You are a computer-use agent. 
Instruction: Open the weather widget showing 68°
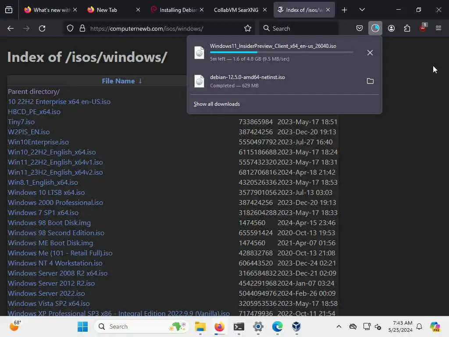click(15, 326)
